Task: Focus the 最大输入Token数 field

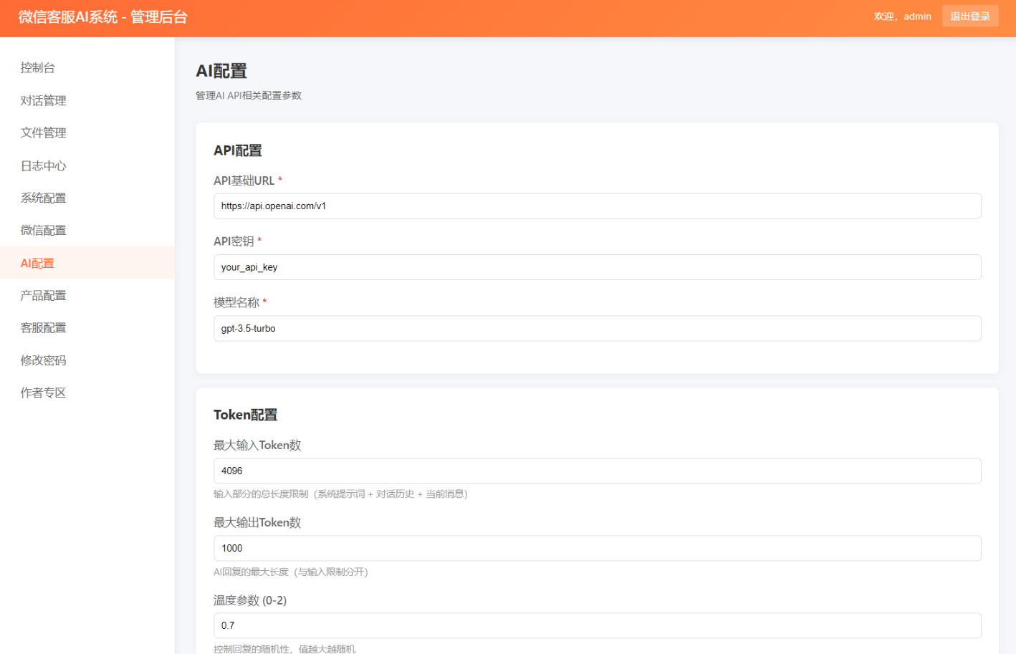Action: click(x=597, y=471)
